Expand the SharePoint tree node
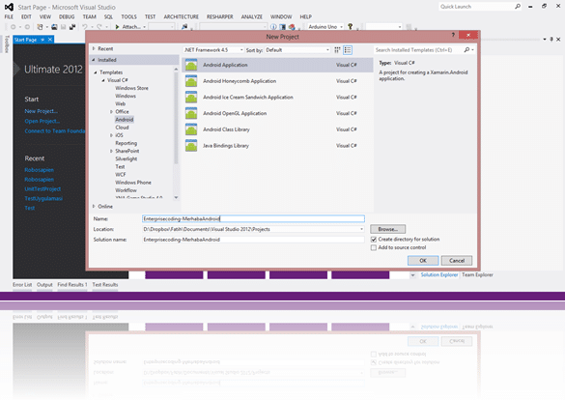 pyautogui.click(x=111, y=151)
